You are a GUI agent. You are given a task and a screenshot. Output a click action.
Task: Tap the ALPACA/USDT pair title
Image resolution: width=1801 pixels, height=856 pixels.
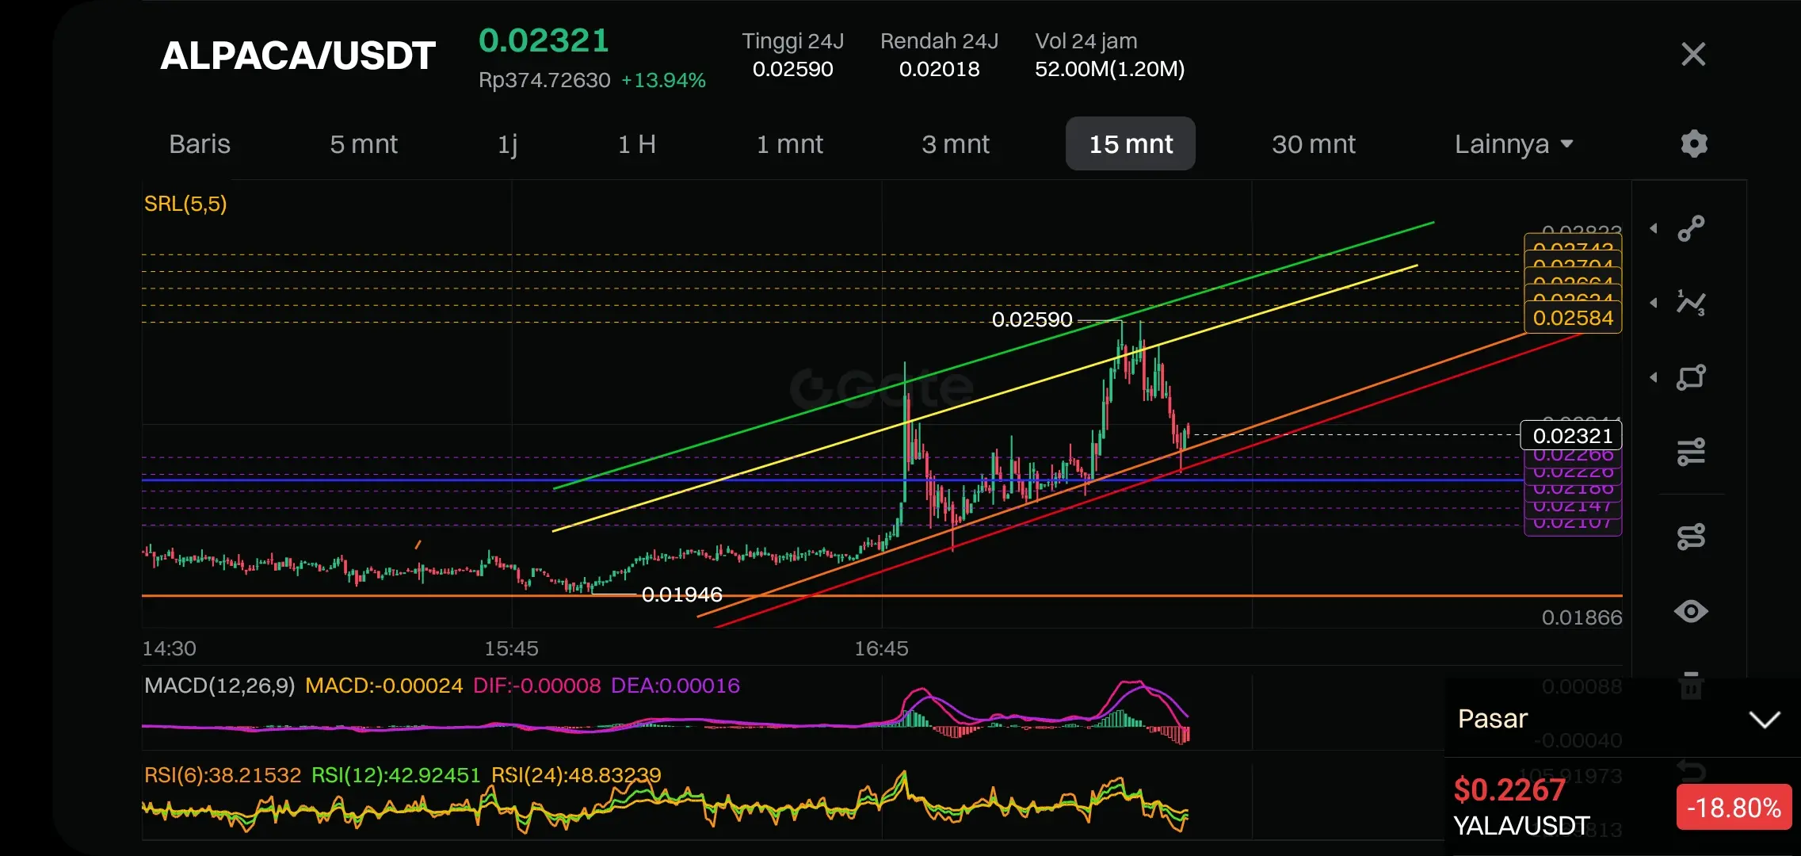click(x=298, y=55)
